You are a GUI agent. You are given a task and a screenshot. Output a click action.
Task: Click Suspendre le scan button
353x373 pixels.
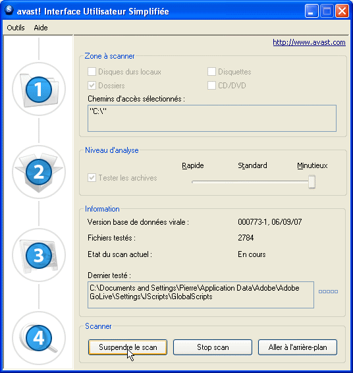click(128, 347)
